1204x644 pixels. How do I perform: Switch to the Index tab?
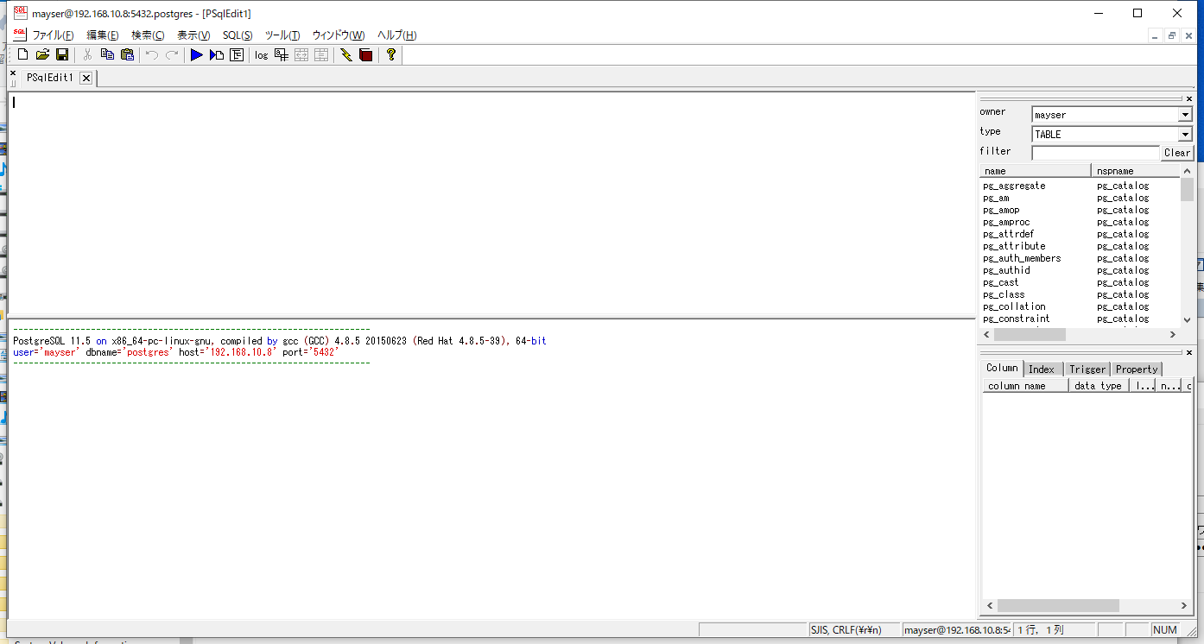click(1042, 369)
